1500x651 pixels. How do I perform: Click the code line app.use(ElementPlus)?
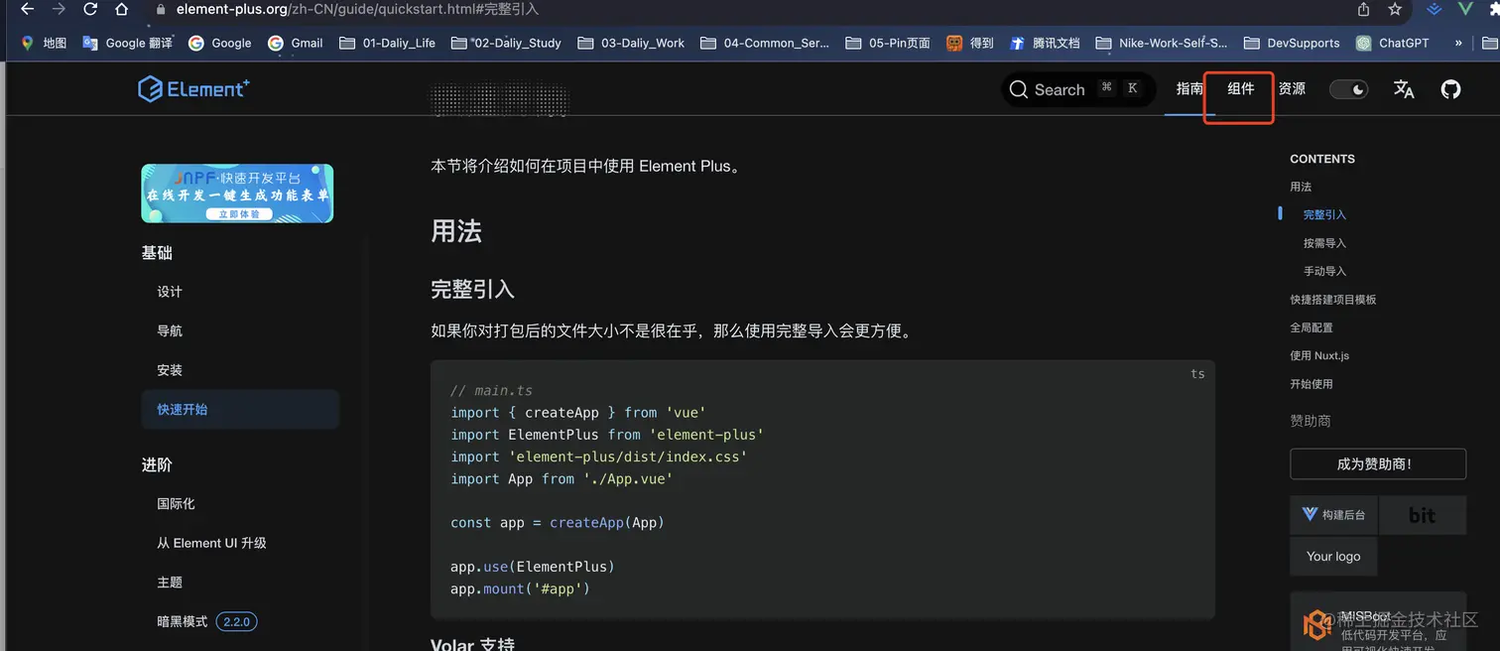coord(533,567)
